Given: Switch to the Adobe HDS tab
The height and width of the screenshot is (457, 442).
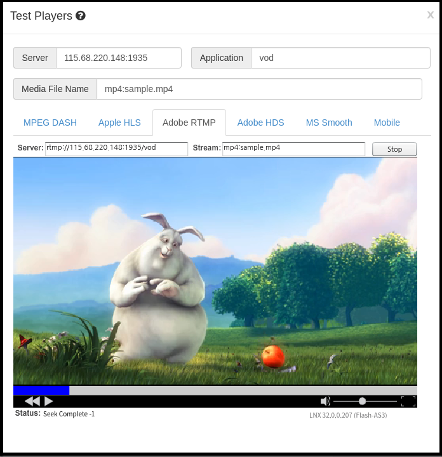Looking at the screenshot, I should pyautogui.click(x=260, y=123).
